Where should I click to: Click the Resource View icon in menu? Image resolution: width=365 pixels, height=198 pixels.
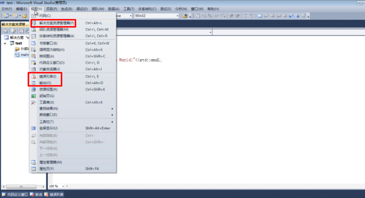pos(34,89)
